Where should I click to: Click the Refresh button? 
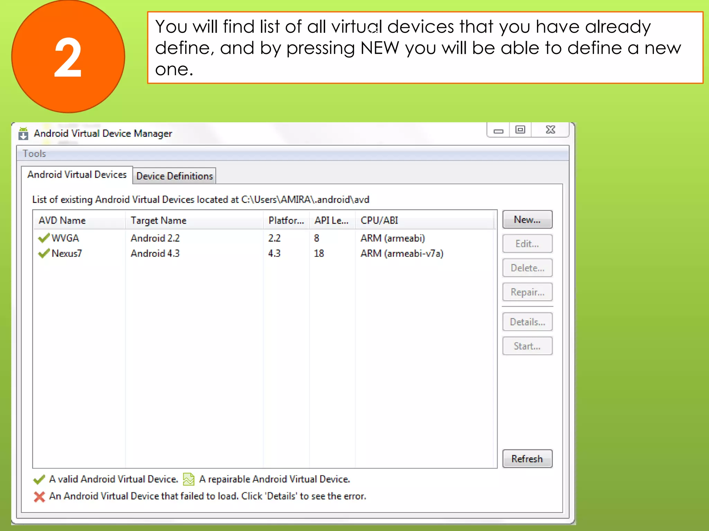(527, 459)
